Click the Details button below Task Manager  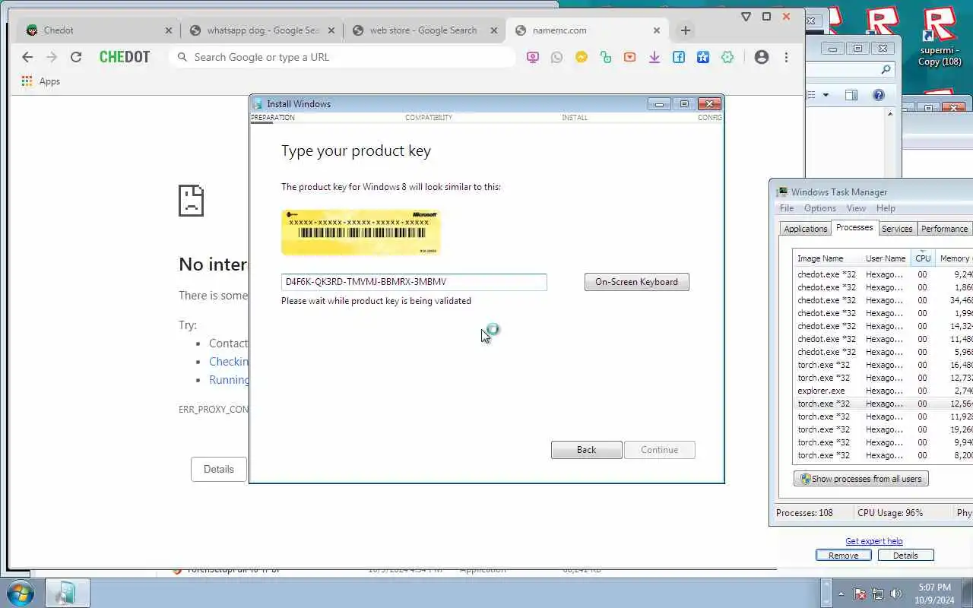pyautogui.click(x=905, y=556)
